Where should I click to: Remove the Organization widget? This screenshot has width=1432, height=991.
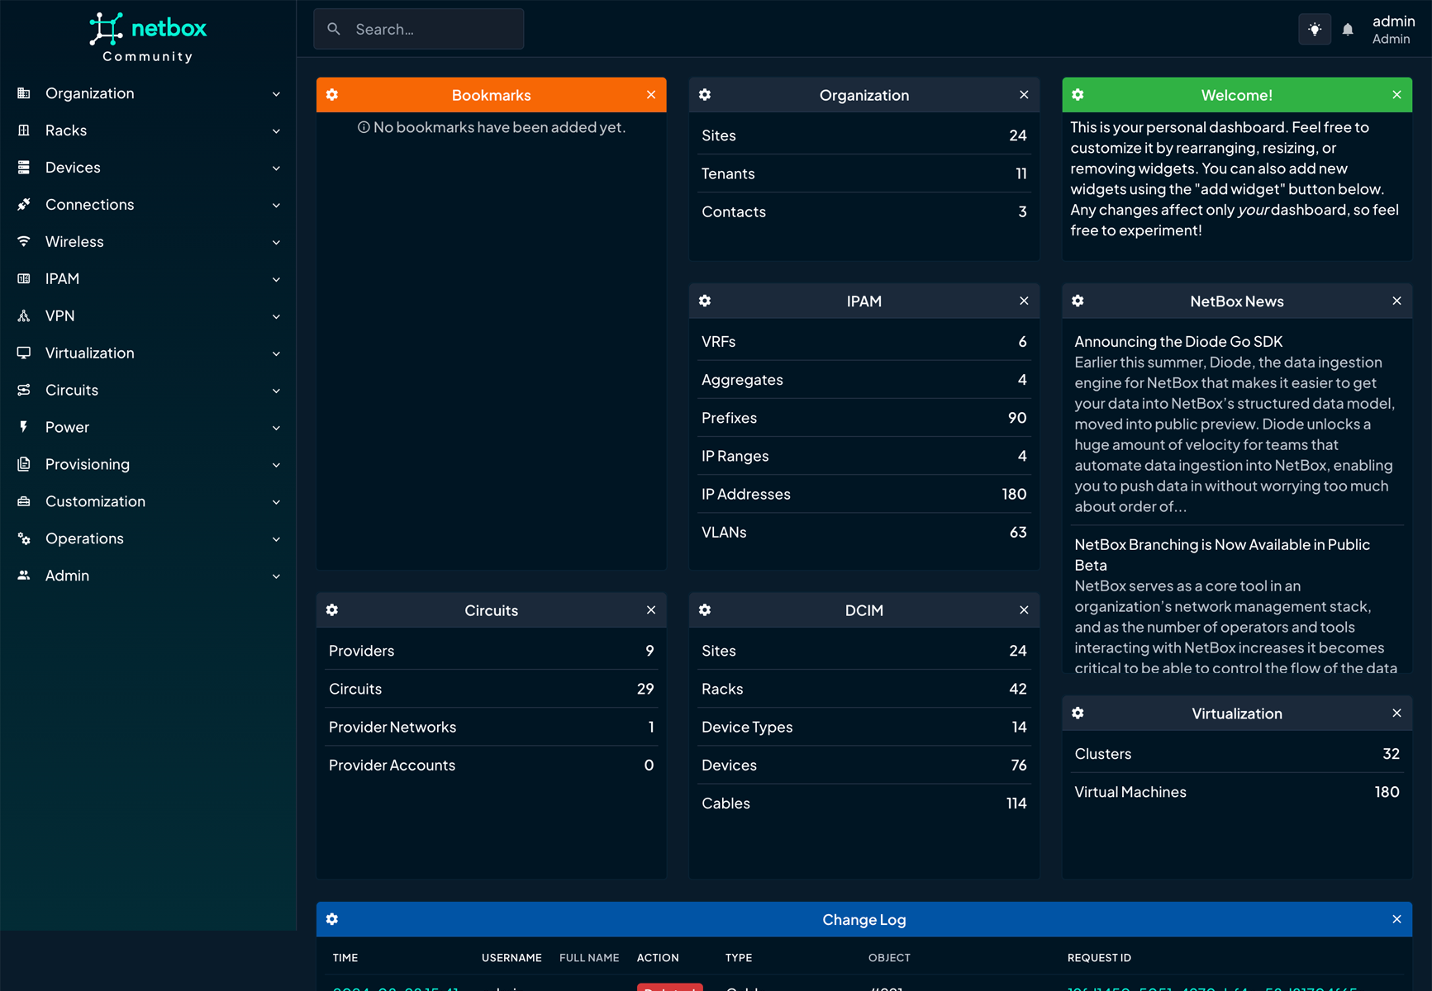click(1024, 95)
